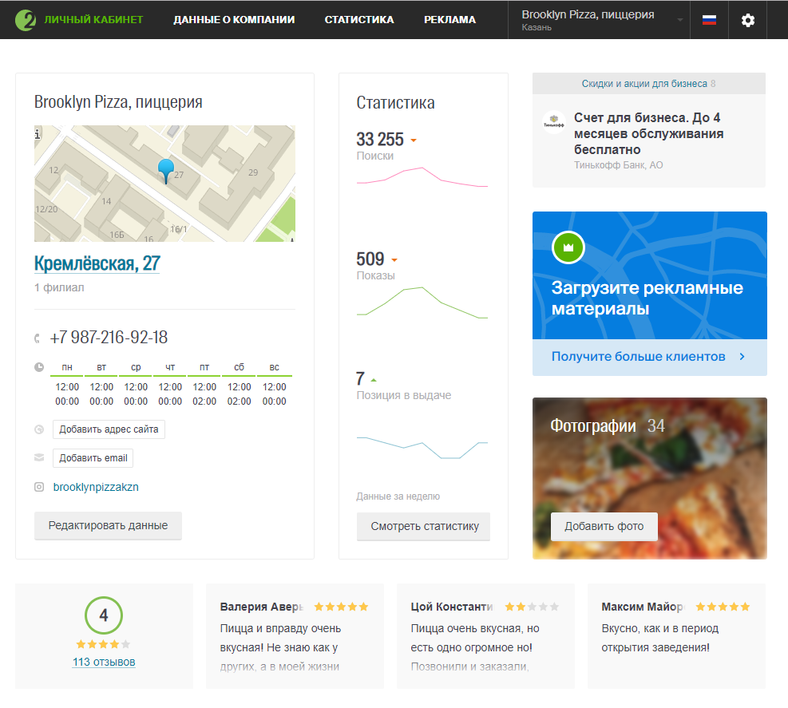The height and width of the screenshot is (708, 788).
Task: Open Валерия's five-star review card
Action: [x=295, y=635]
